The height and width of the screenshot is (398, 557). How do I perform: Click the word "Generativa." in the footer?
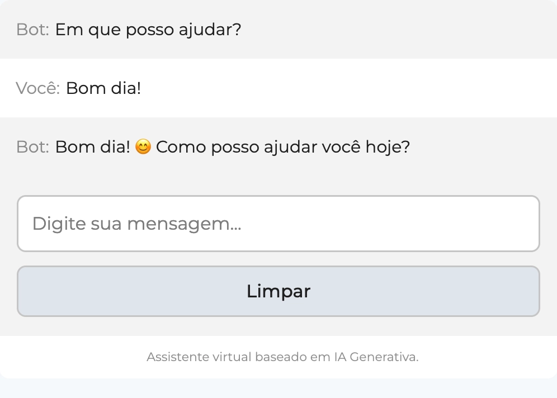coord(384,357)
